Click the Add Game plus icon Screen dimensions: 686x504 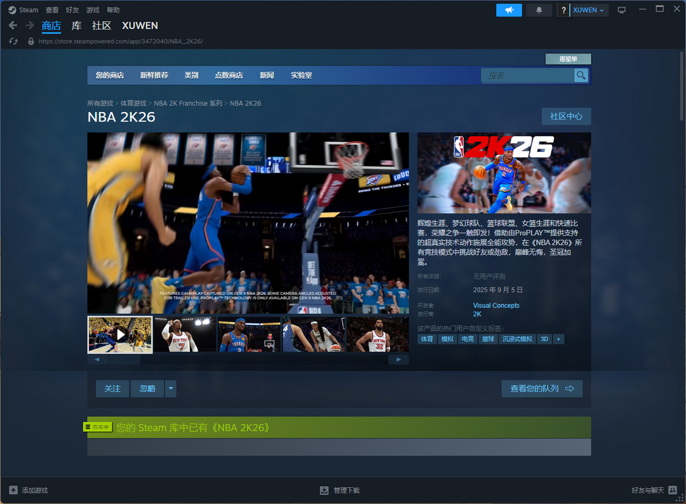point(13,490)
